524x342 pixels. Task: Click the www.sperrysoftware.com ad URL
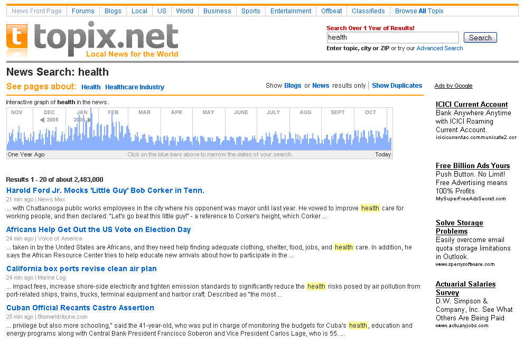[x=465, y=264]
